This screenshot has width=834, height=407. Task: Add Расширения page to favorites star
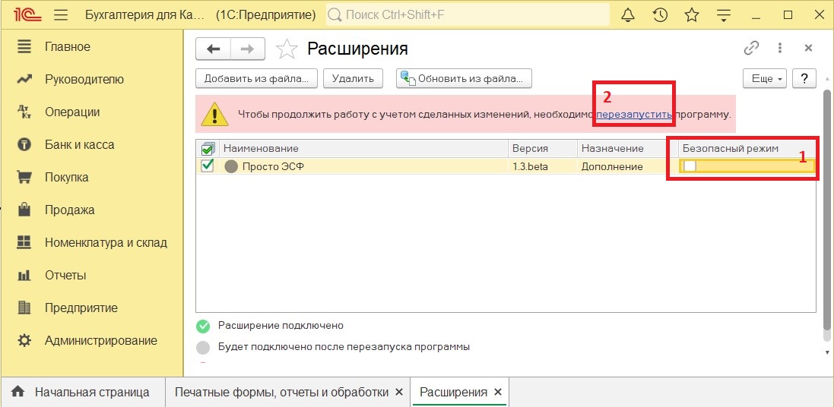coord(287,49)
